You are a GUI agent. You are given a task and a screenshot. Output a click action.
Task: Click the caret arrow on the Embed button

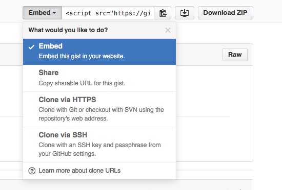click(54, 13)
